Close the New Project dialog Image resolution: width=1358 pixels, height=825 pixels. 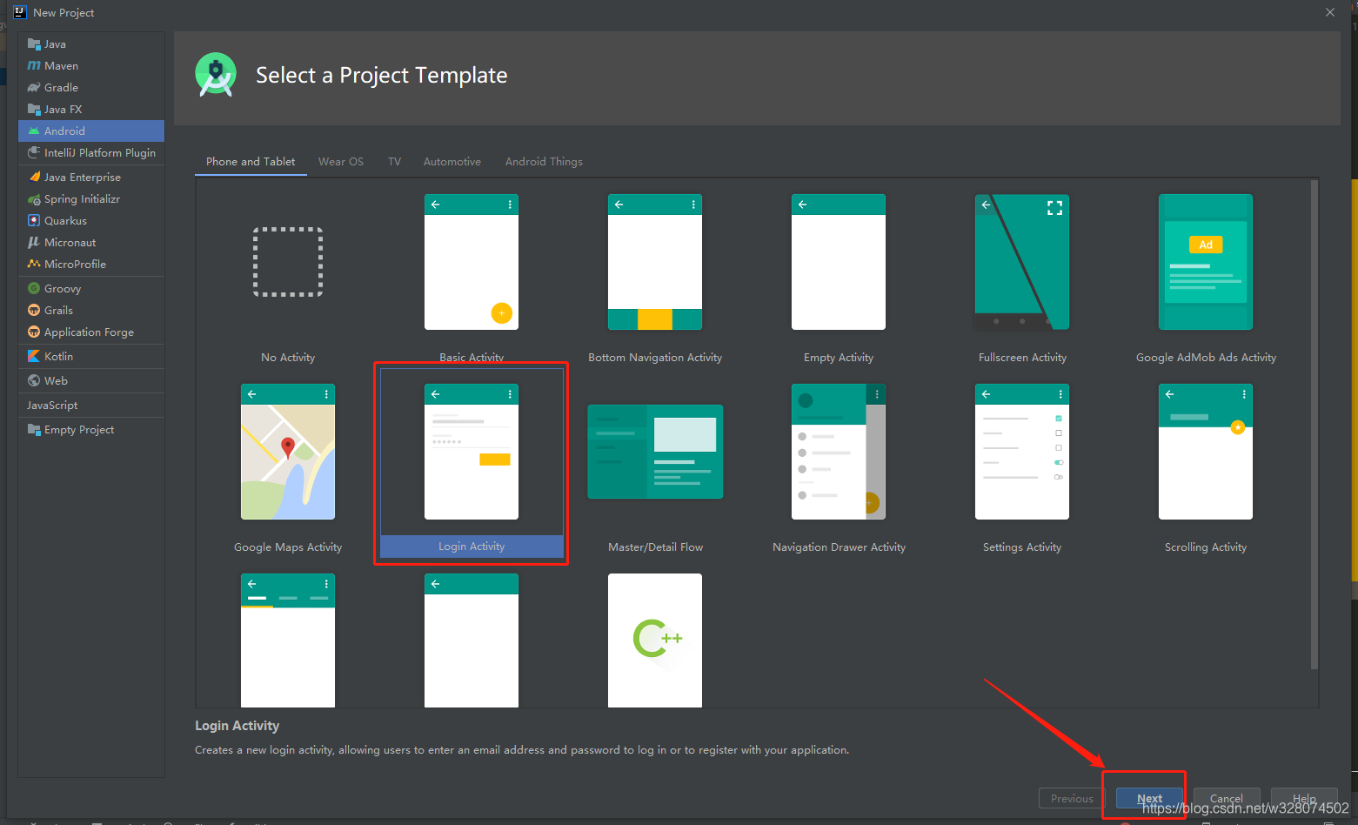pos(1330,12)
